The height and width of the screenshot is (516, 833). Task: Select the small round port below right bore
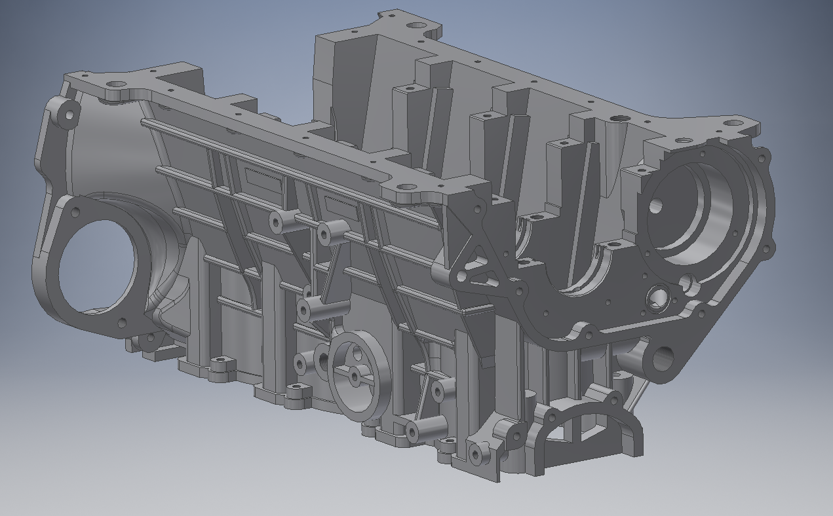pyautogui.click(x=655, y=299)
